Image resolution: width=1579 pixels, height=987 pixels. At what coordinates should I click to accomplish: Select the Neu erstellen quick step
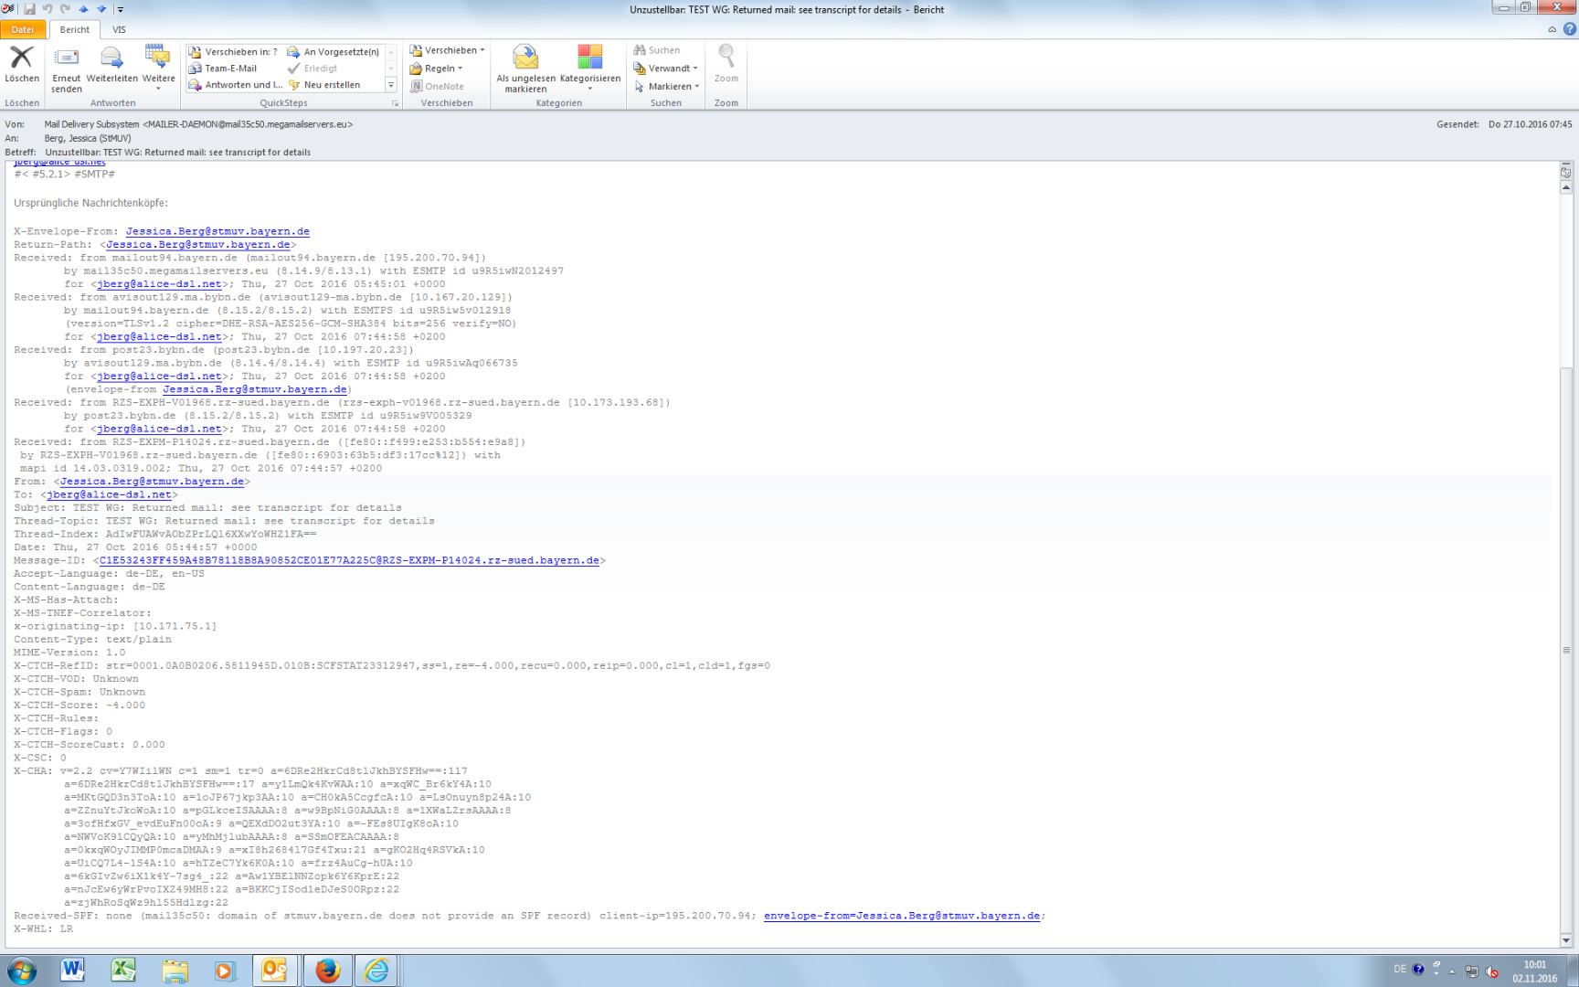point(324,85)
